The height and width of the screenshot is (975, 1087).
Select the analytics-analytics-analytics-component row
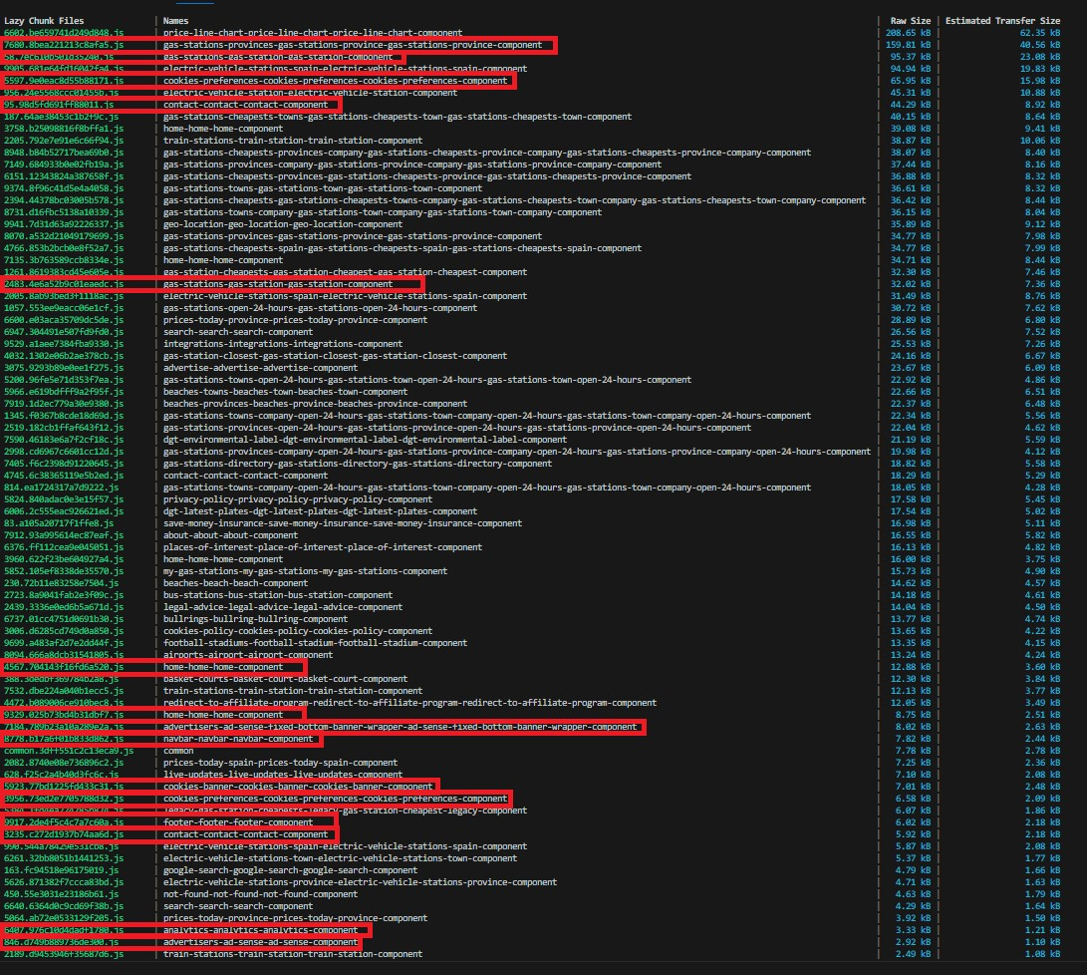coord(261,929)
